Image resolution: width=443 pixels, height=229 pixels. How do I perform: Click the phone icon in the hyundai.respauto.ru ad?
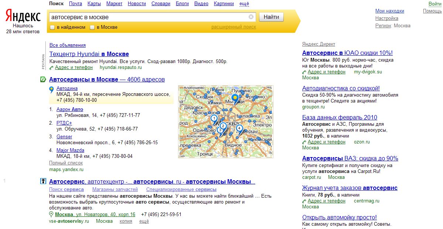tap(51, 68)
